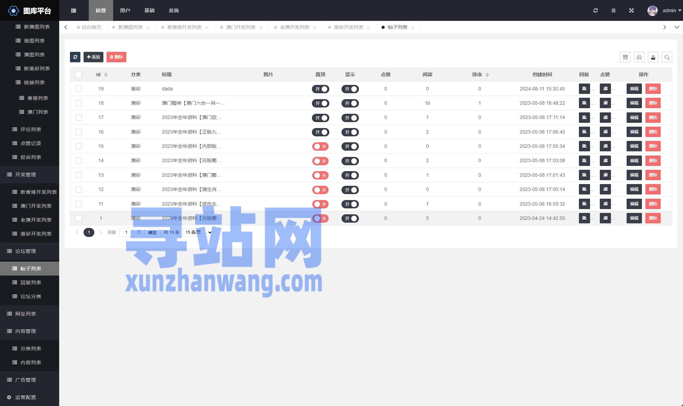683x406 pixels.
Task: Click the page number jump input field
Action: [126, 232]
